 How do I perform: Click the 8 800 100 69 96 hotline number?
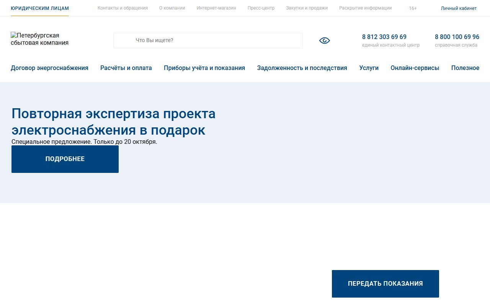(x=457, y=37)
